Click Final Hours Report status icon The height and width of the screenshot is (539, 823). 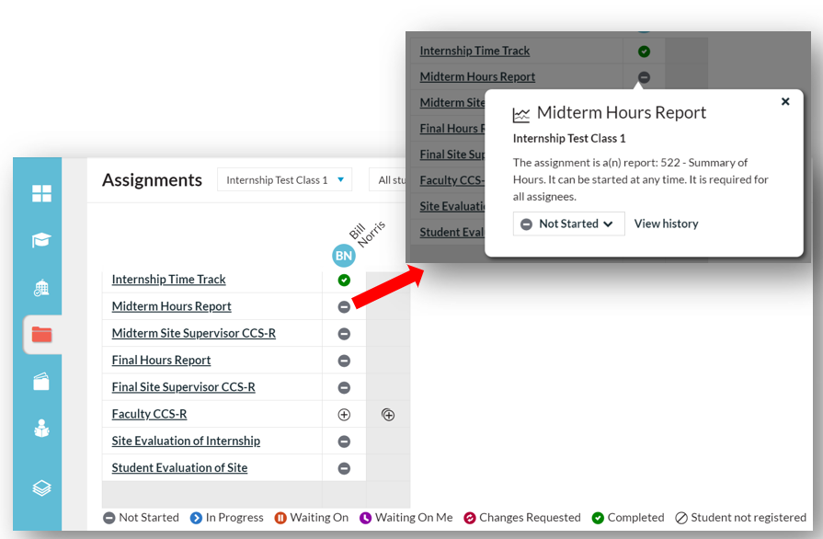pyautogui.click(x=344, y=361)
